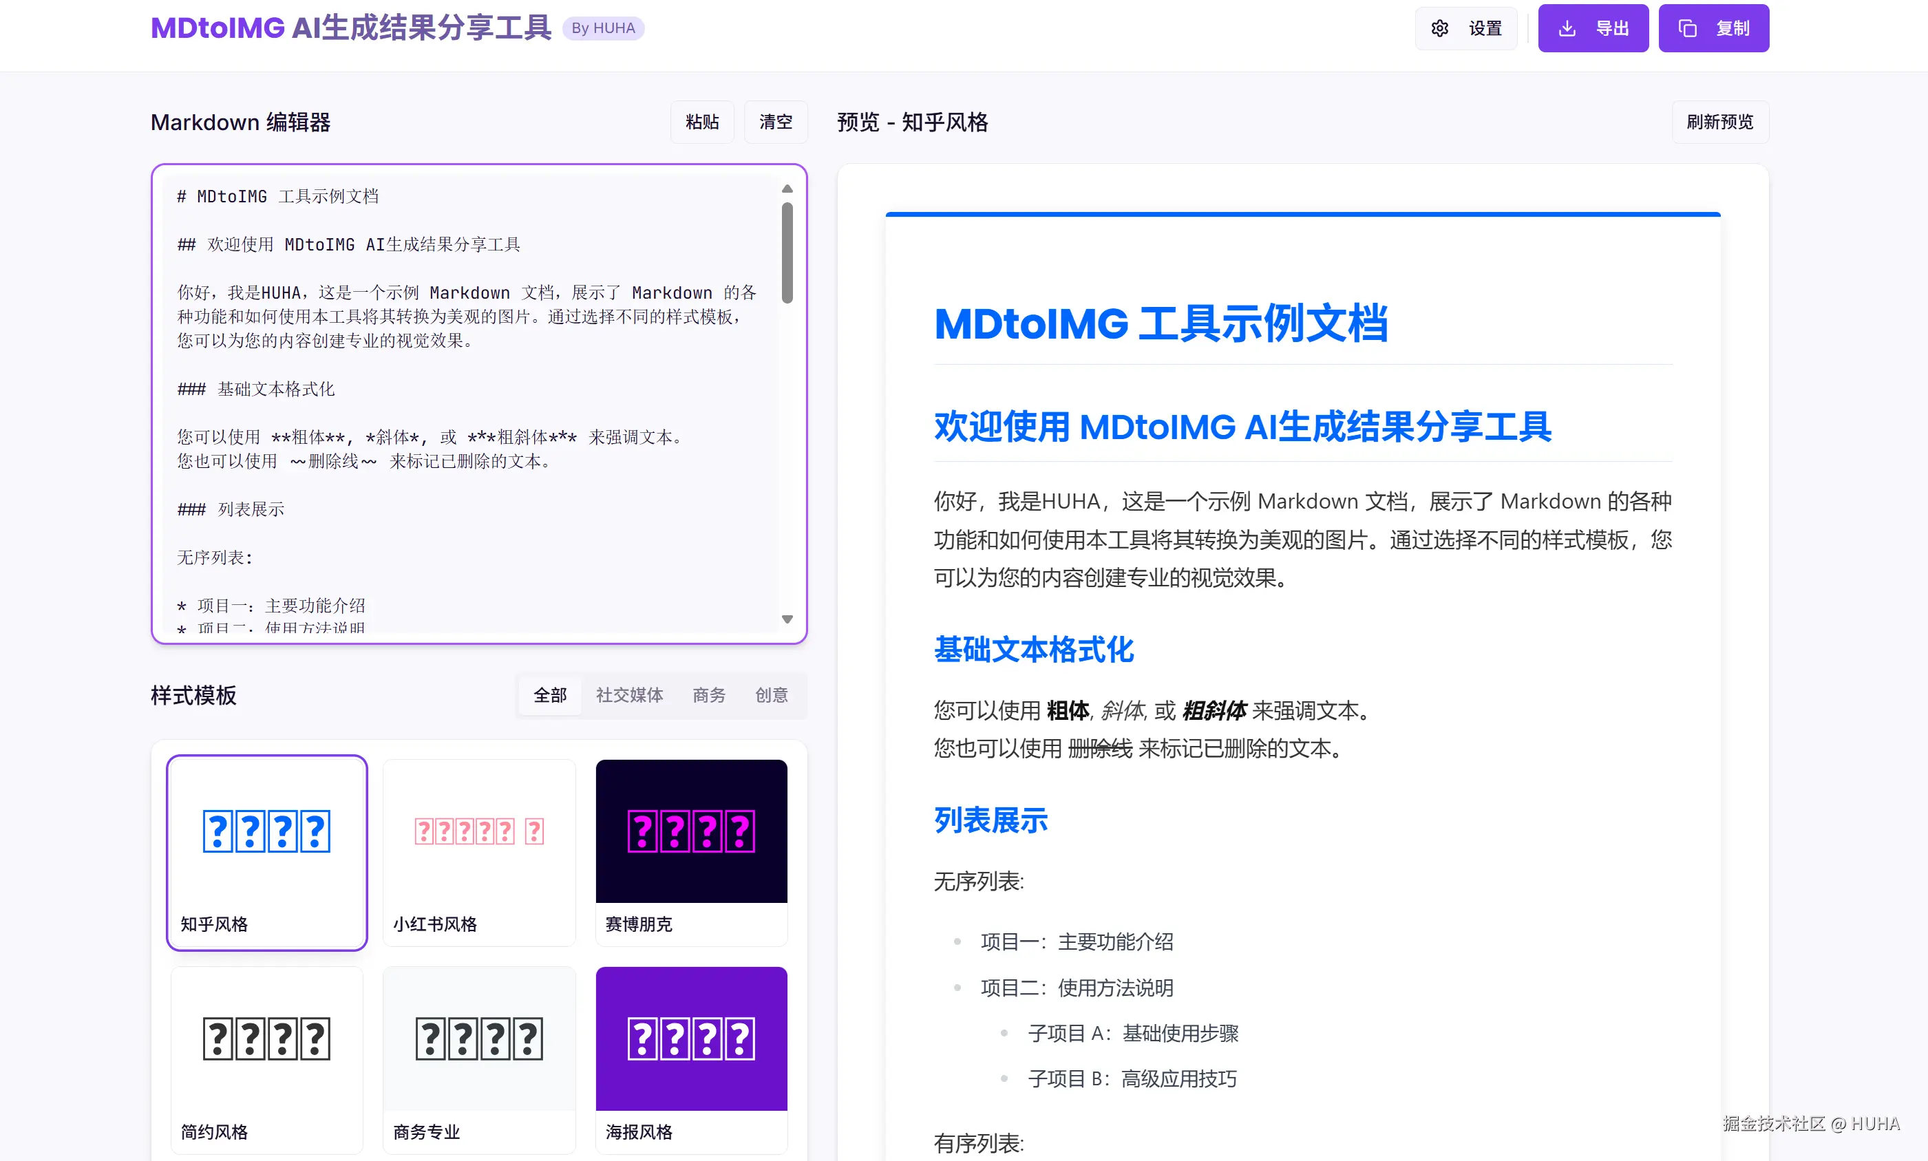Show the 创意 template category
This screenshot has height=1161, width=1928.
pyautogui.click(x=771, y=694)
